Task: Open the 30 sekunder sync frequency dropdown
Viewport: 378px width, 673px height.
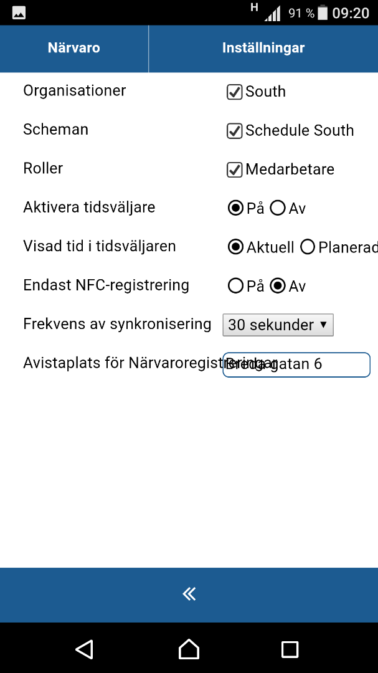Action: [278, 325]
